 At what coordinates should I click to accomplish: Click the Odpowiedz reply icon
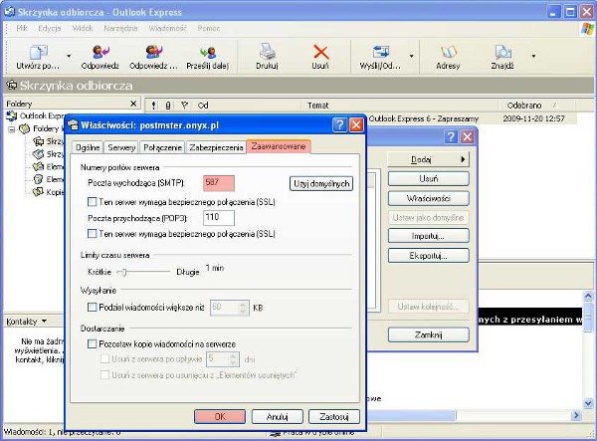(x=100, y=52)
